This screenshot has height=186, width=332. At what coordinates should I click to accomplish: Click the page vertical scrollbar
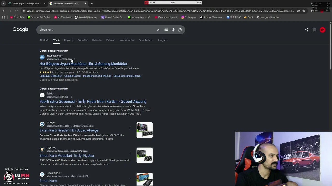(331, 47)
